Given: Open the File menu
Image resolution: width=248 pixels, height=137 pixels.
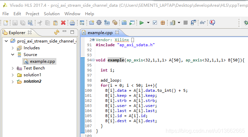Looking at the screenshot, I should [5, 14].
